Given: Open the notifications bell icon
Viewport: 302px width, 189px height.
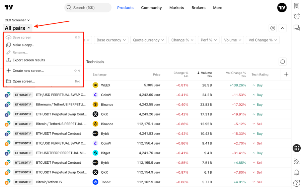Looking at the screenshot, I should click(297, 172).
